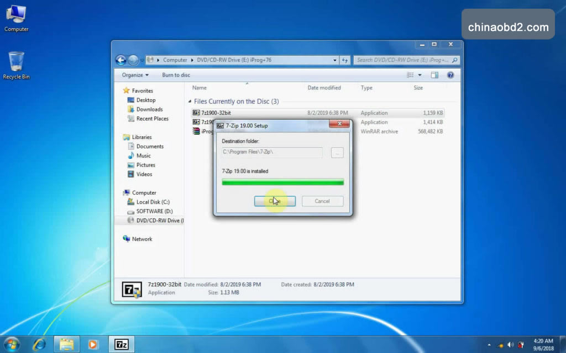
Task: Go forward in Explorer navigation
Action: point(133,60)
